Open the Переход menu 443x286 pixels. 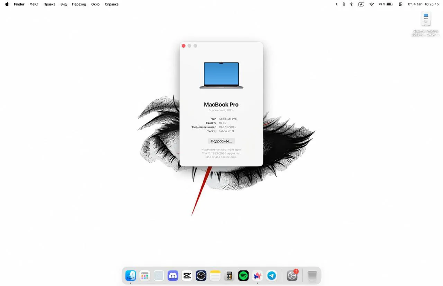[79, 4]
